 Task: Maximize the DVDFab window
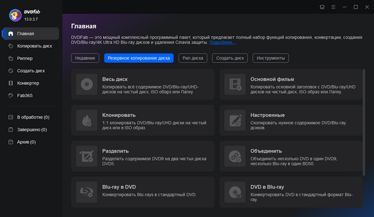click(356, 7)
